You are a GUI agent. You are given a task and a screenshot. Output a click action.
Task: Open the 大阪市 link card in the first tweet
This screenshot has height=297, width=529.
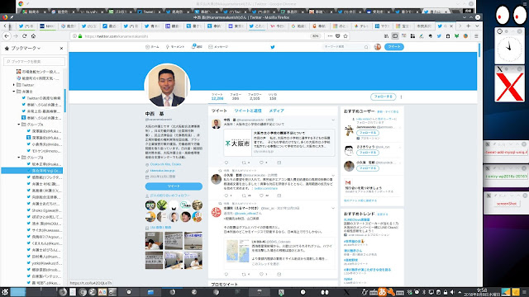(279, 143)
